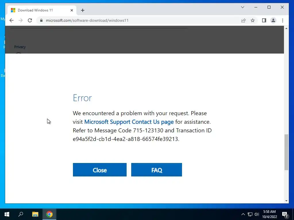Viewport: 294px width, 220px height.
Task: Click transaction ID e94a5f2d-cb1d-4ea2-a818-66574fe39213
Action: coord(125,139)
